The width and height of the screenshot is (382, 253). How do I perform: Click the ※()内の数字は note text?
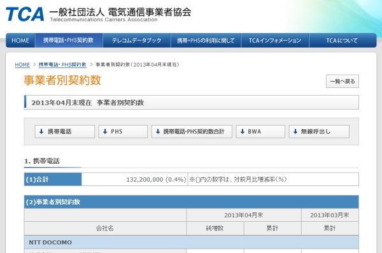(x=237, y=180)
